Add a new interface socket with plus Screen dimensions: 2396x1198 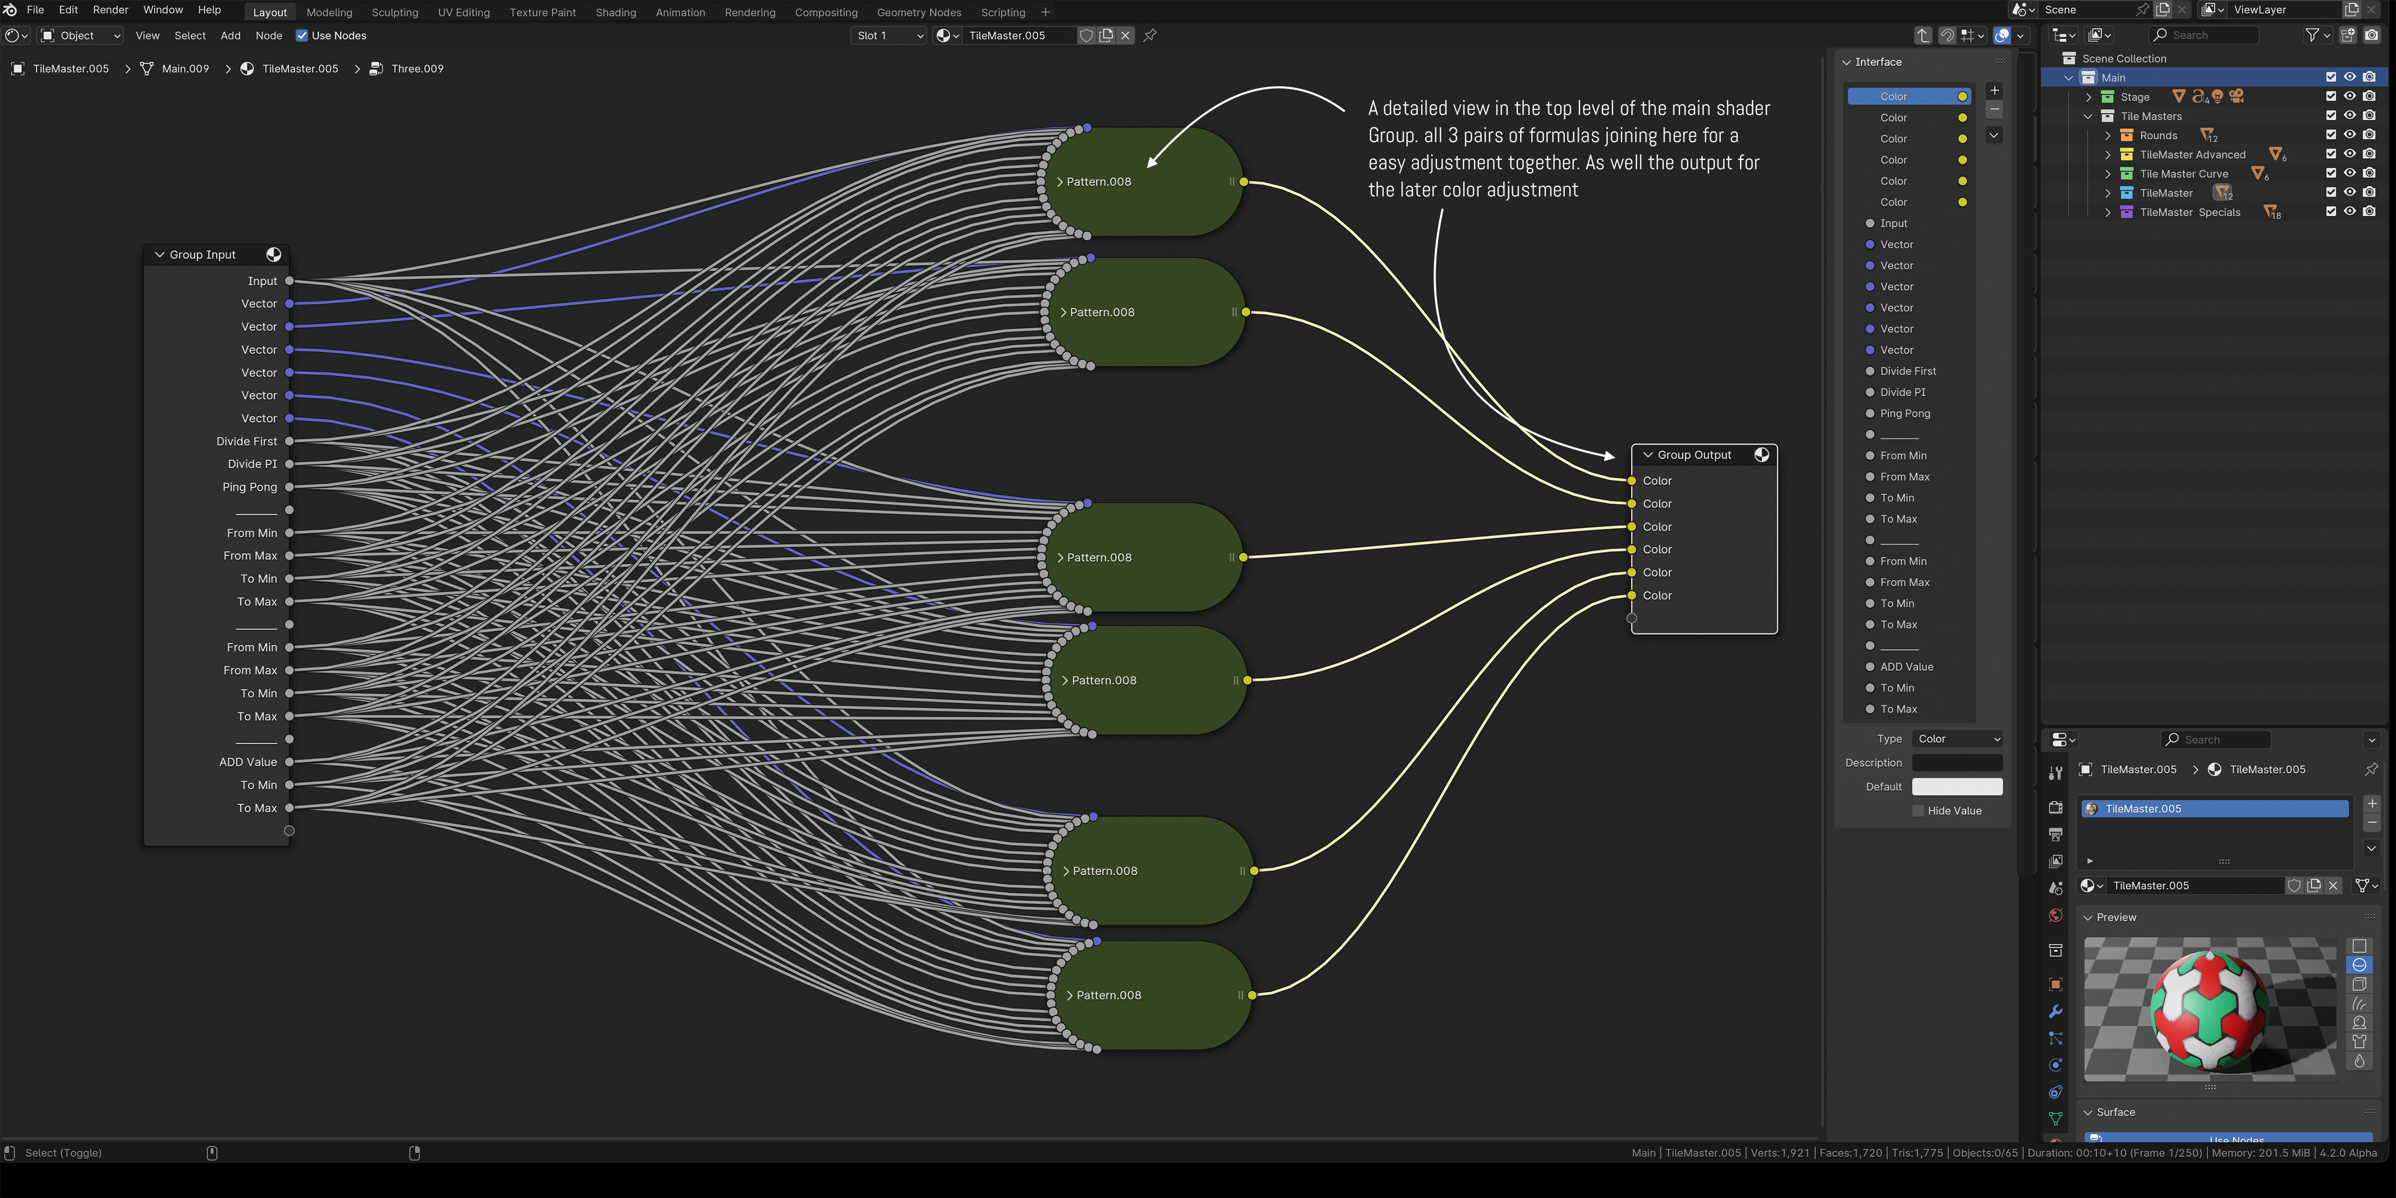click(x=1994, y=90)
